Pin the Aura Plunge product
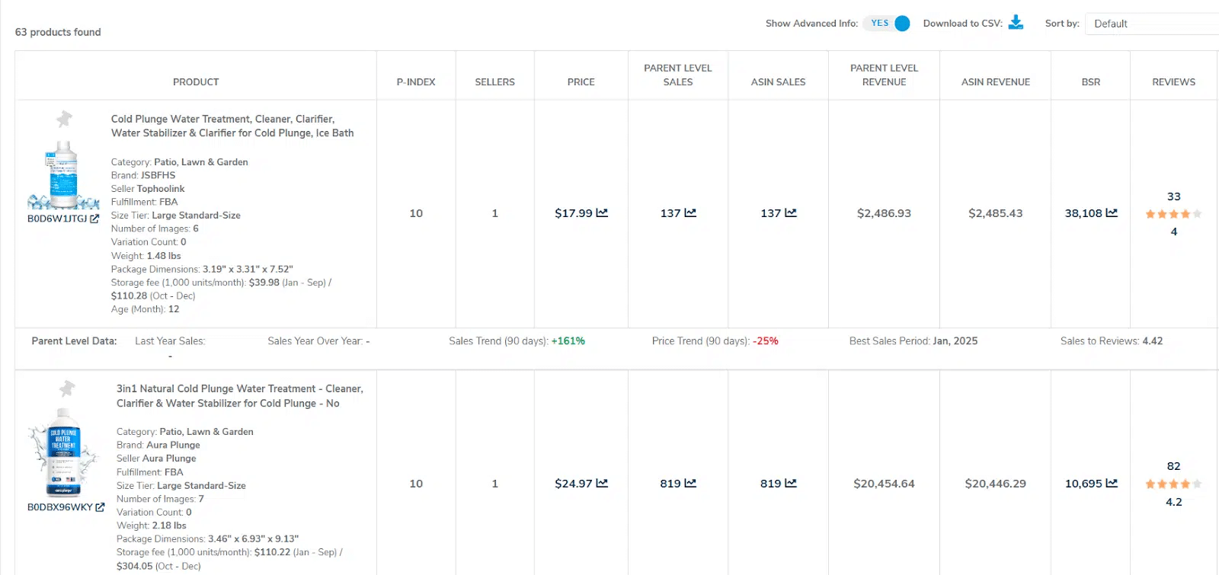 (x=67, y=388)
